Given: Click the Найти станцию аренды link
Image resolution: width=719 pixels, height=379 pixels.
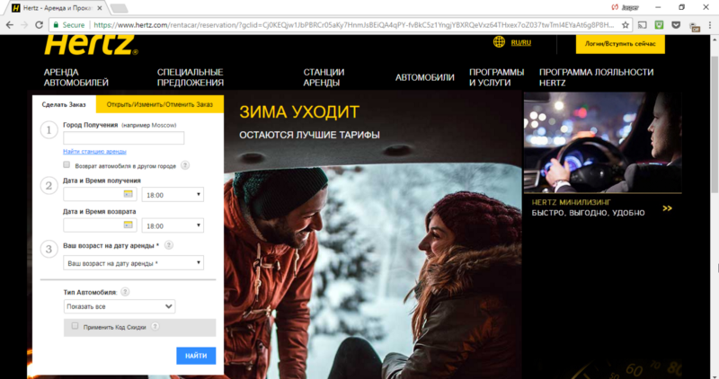Looking at the screenshot, I should (94, 151).
